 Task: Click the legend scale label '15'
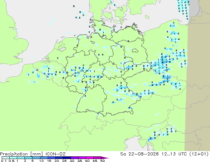pos(49,161)
